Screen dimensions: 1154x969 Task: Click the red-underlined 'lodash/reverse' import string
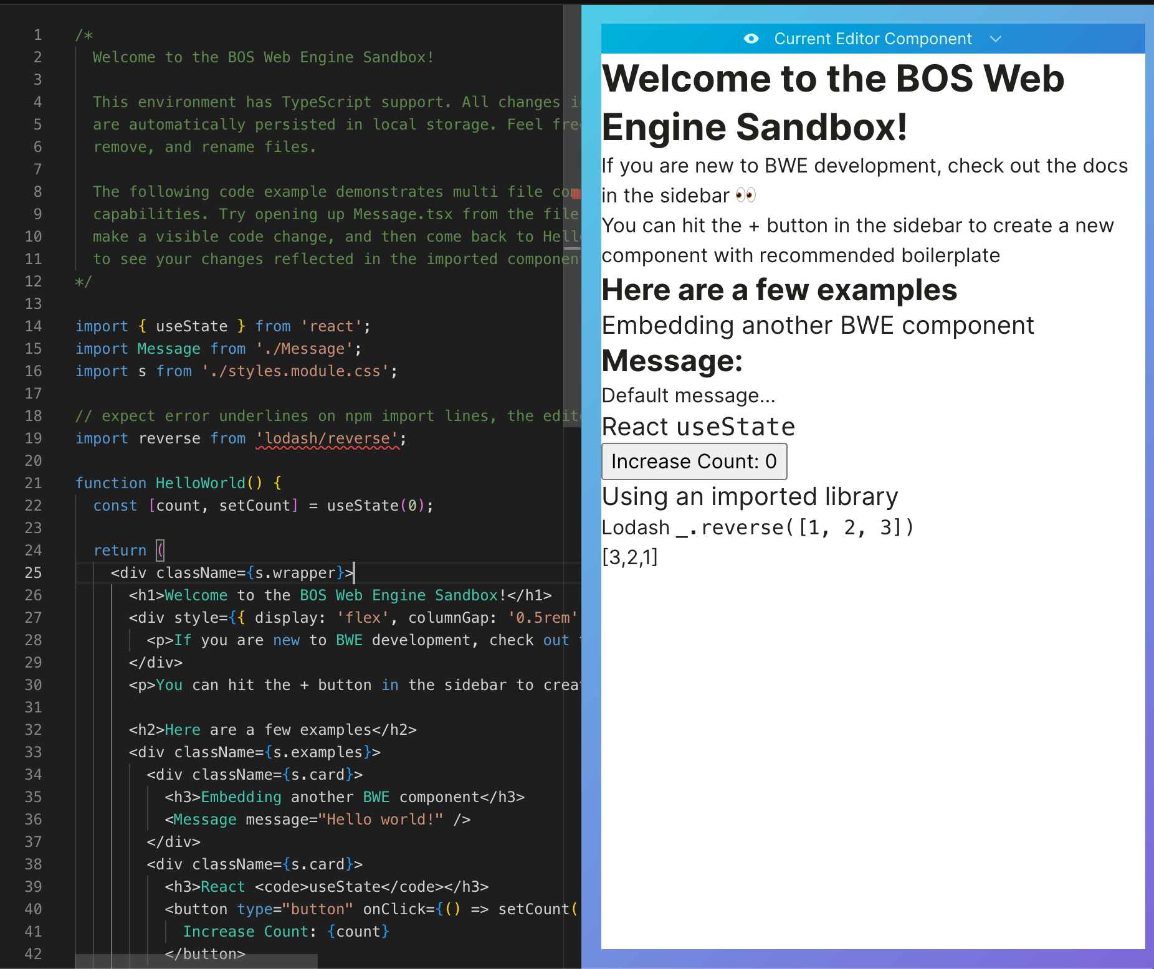328,438
